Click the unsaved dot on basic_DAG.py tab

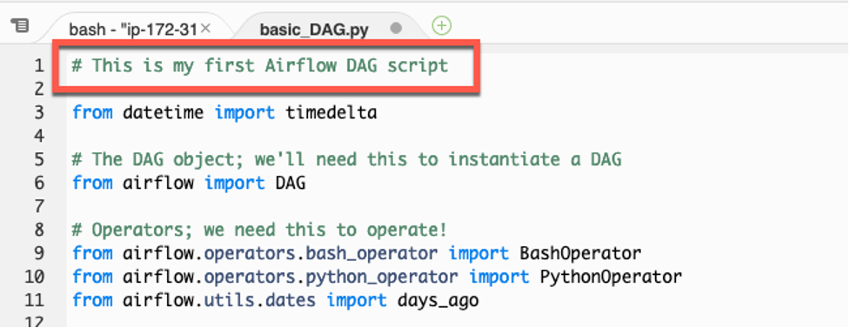pyautogui.click(x=396, y=28)
